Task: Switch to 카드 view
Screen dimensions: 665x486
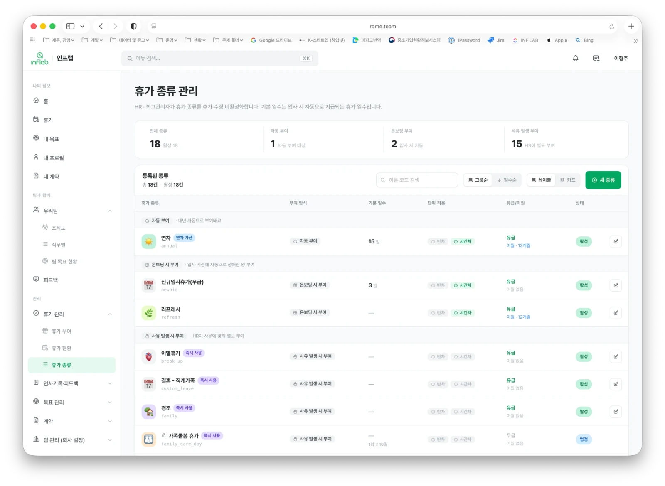Action: click(x=568, y=180)
